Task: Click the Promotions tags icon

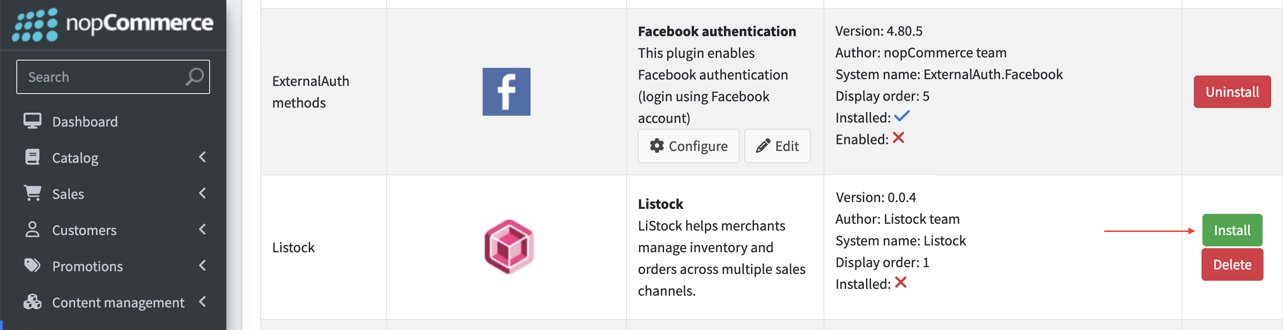Action: (x=33, y=266)
